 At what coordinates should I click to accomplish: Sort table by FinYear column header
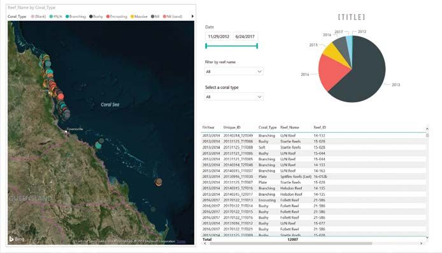tap(208, 128)
